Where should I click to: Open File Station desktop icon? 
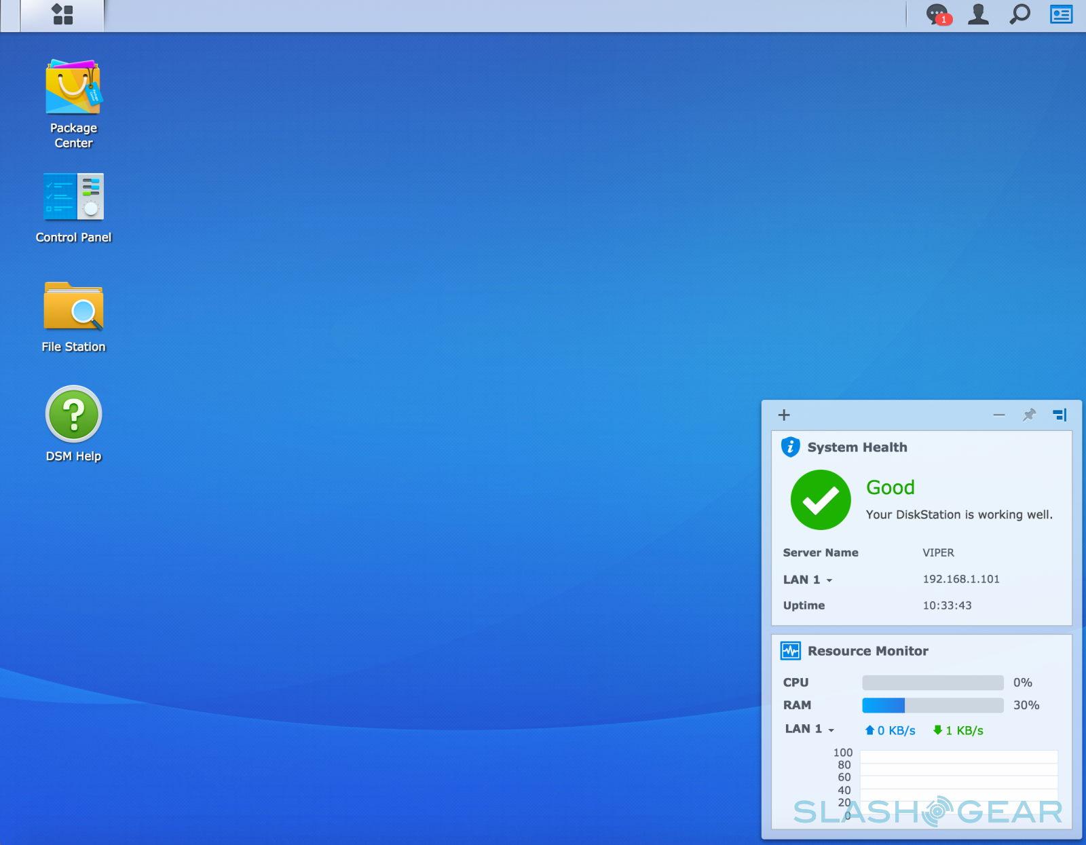pos(73,317)
